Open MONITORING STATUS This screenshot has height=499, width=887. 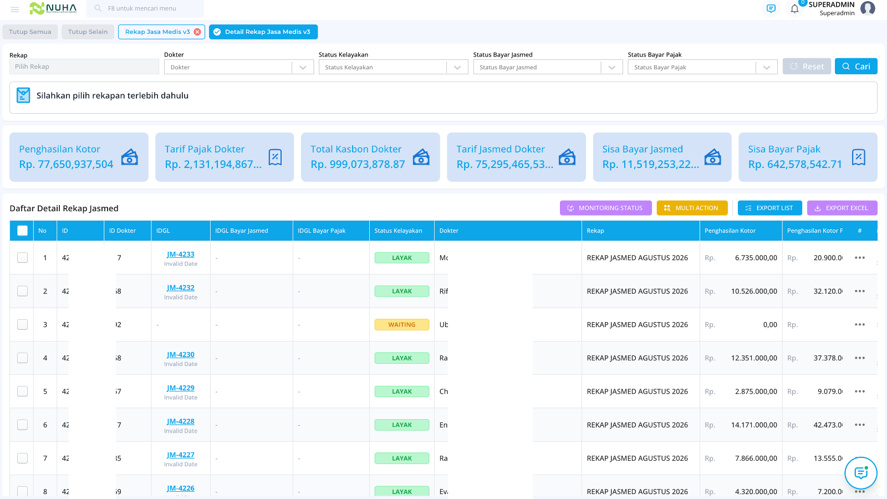coord(605,208)
